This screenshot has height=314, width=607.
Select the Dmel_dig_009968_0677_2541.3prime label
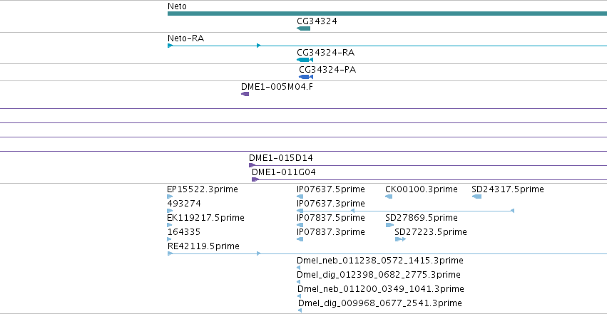[x=379, y=303]
